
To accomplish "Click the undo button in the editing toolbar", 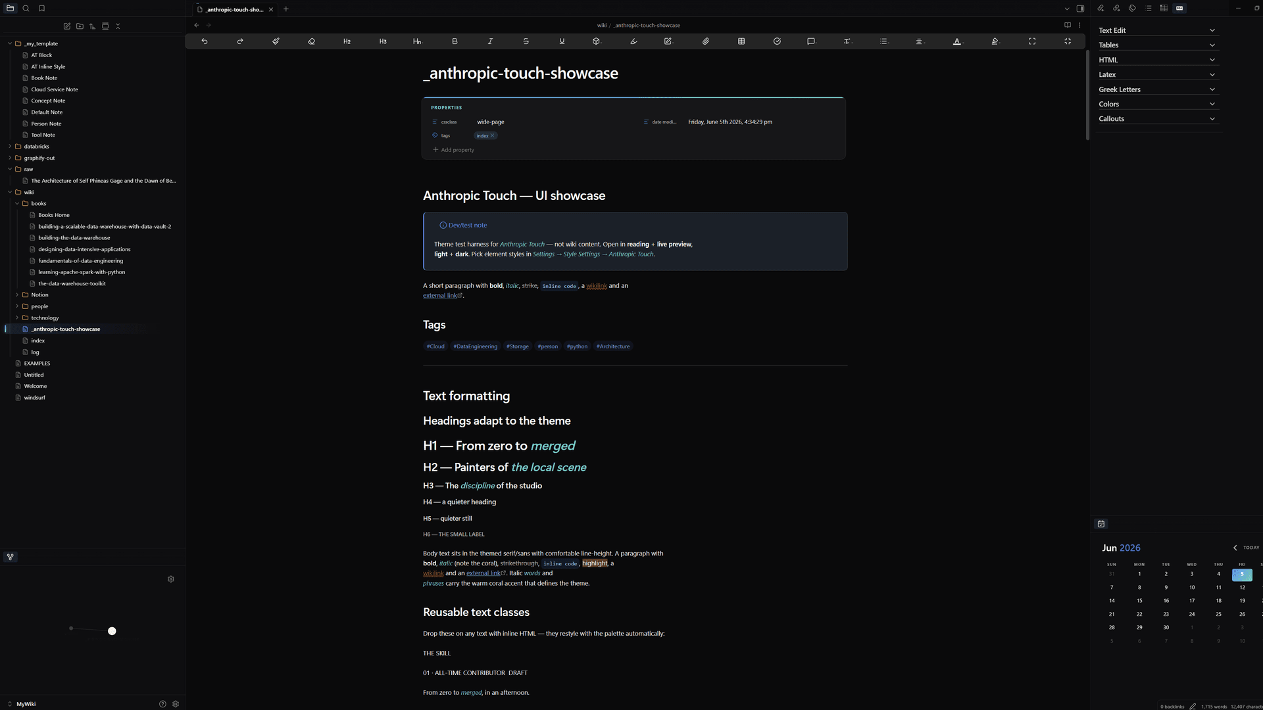I will point(205,41).
